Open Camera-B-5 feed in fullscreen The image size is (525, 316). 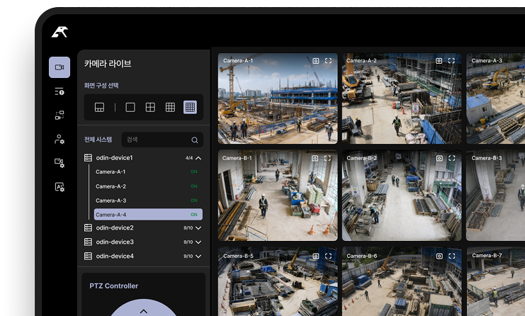point(329,256)
